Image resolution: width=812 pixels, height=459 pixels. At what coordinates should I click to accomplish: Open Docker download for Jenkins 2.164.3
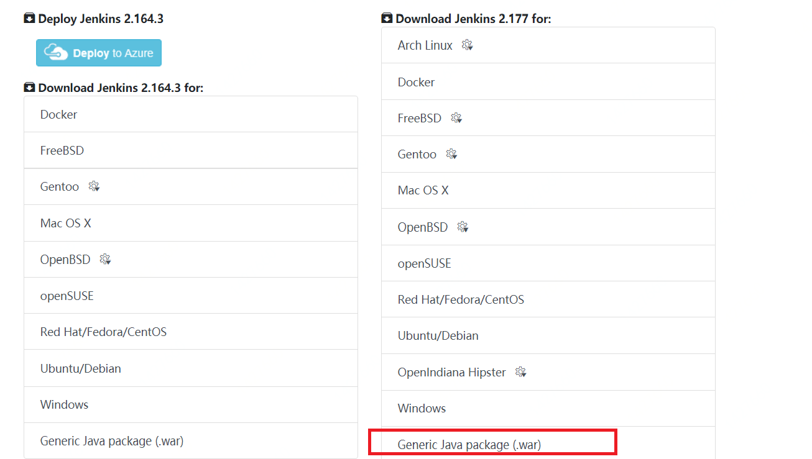click(191, 114)
